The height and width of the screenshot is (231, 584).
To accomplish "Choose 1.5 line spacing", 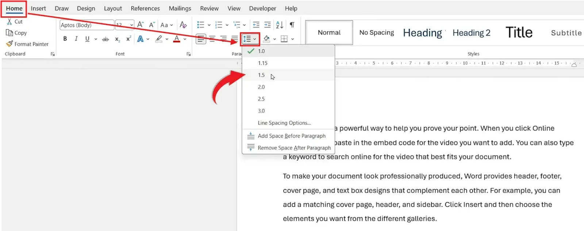I will point(288,75).
